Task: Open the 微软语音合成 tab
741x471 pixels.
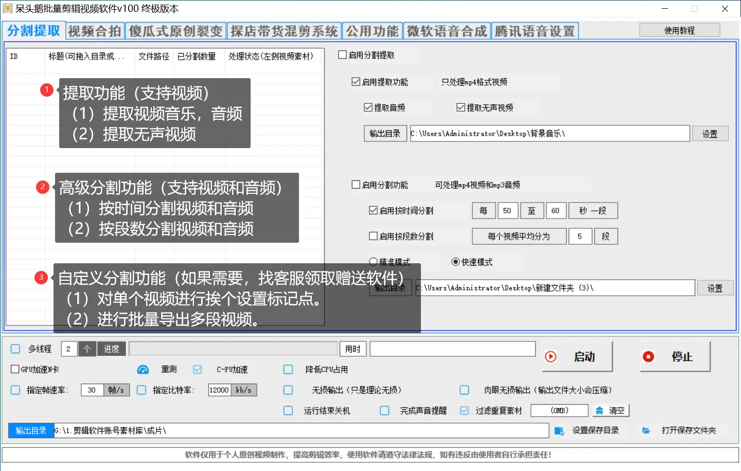Action: tap(446, 30)
